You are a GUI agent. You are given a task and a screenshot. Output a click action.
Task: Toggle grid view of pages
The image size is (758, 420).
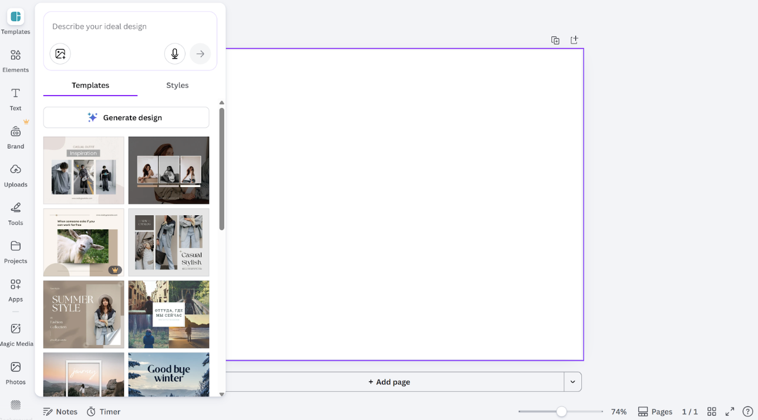click(712, 412)
